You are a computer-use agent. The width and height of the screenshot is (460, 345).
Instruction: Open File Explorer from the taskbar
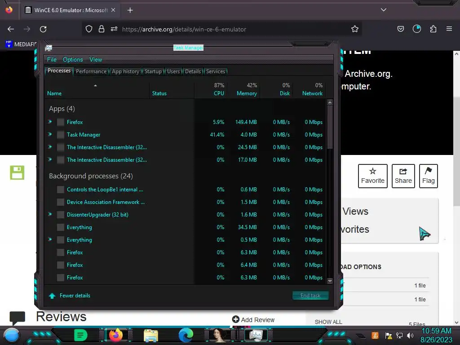click(x=151, y=336)
